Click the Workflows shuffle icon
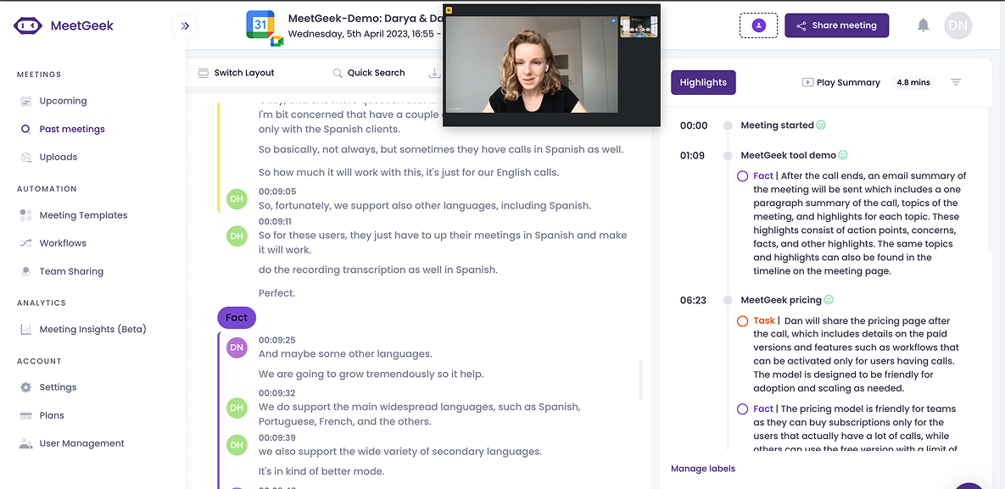The height and width of the screenshot is (489, 1005). (x=25, y=243)
